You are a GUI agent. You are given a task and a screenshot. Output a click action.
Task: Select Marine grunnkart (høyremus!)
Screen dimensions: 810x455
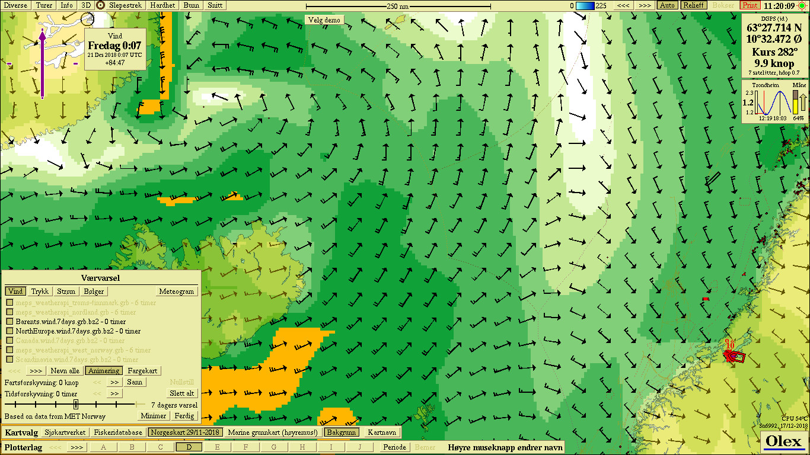pyautogui.click(x=273, y=432)
